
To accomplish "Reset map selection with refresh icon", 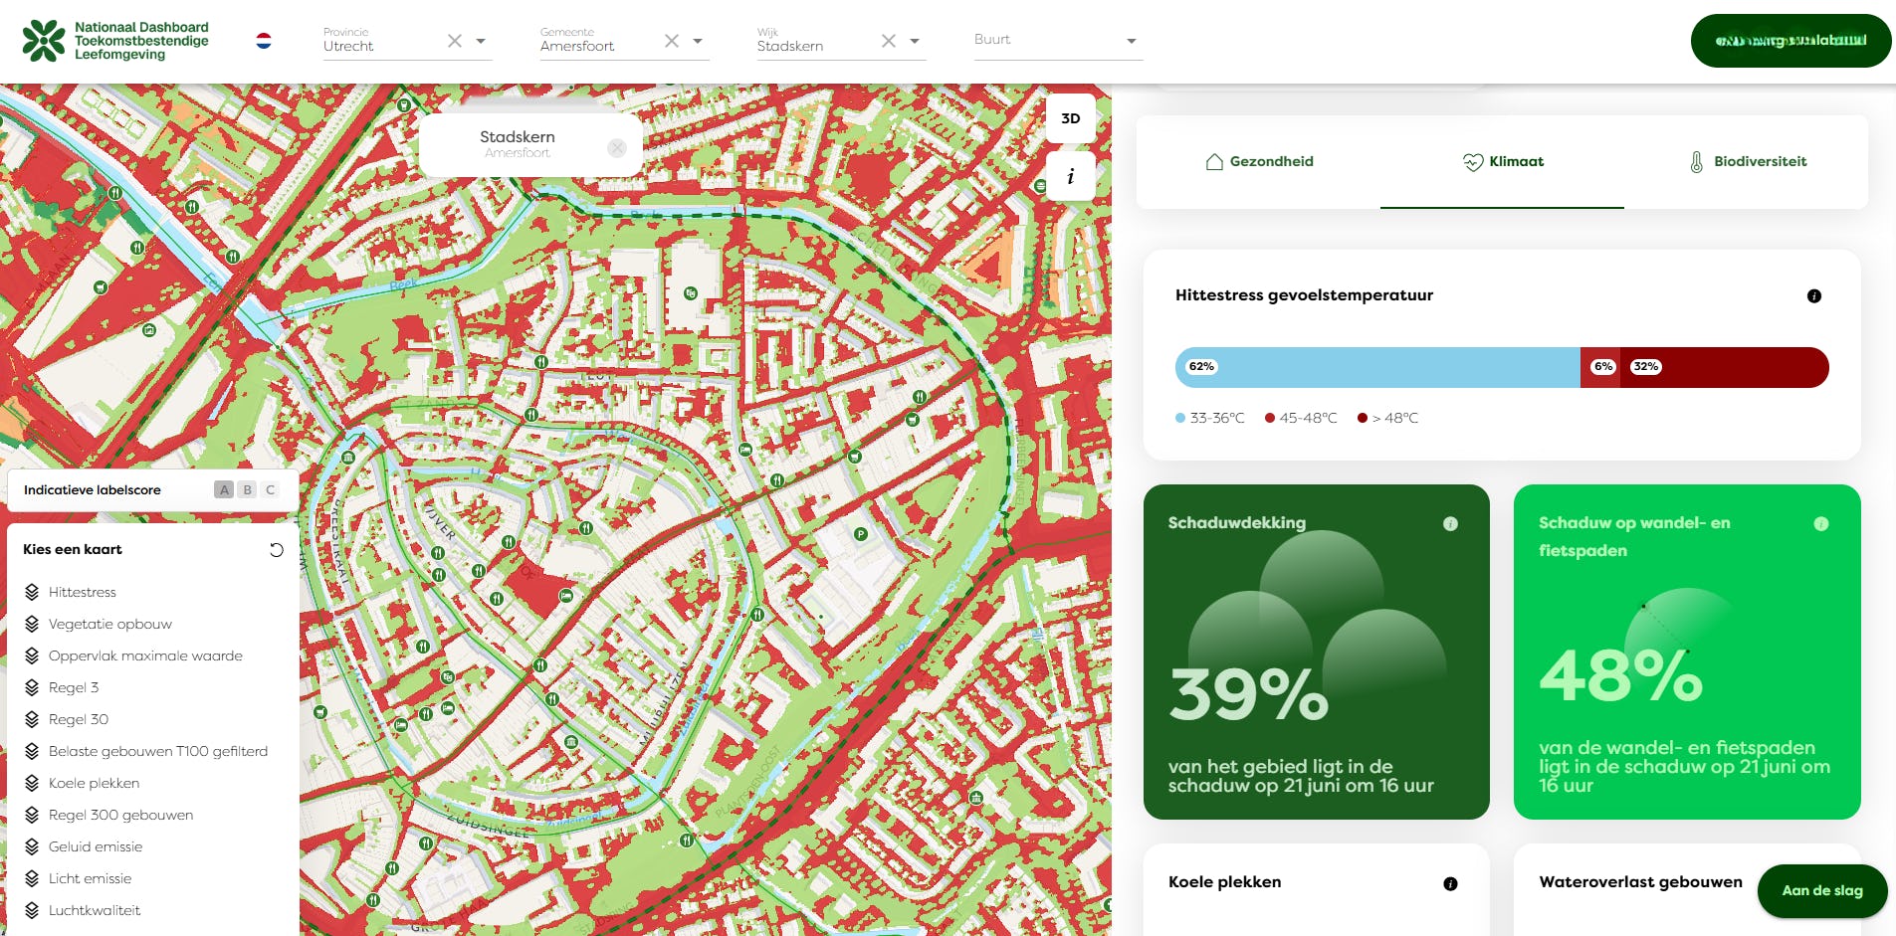I will [x=277, y=550].
